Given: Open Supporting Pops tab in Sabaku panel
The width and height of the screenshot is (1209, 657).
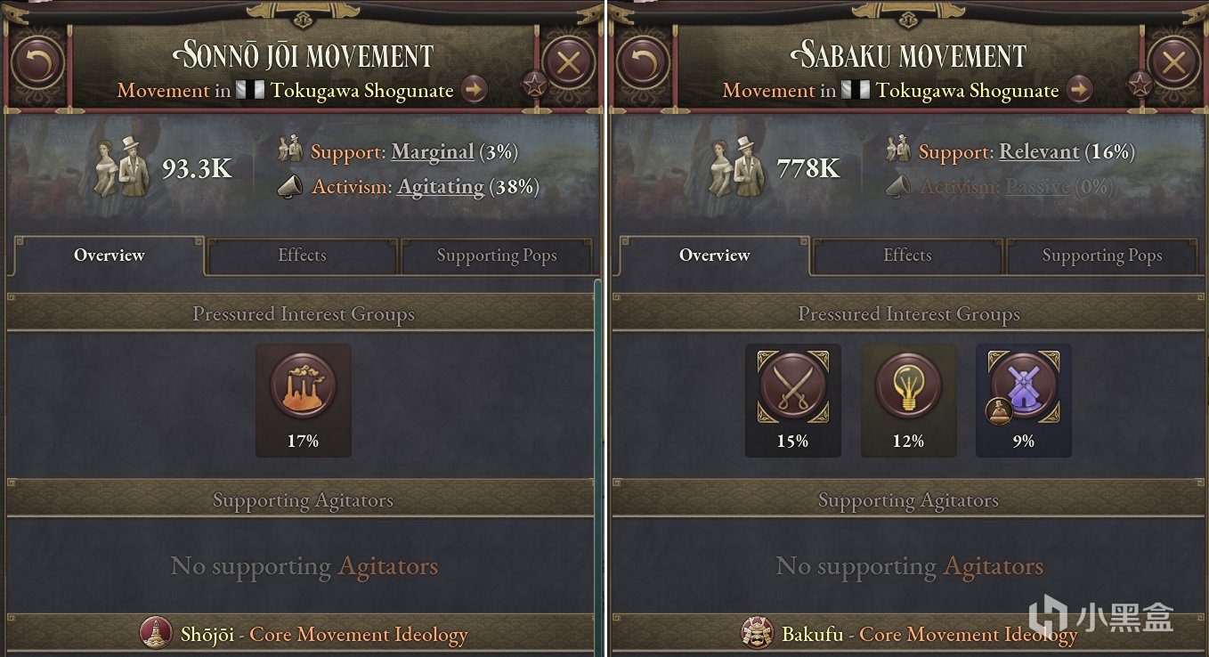Looking at the screenshot, I should [1101, 256].
